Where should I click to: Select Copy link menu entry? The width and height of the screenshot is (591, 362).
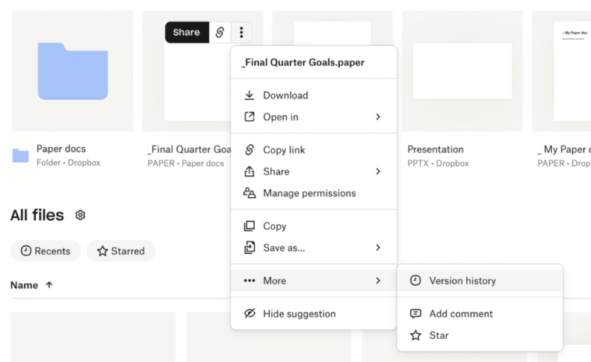click(x=284, y=150)
